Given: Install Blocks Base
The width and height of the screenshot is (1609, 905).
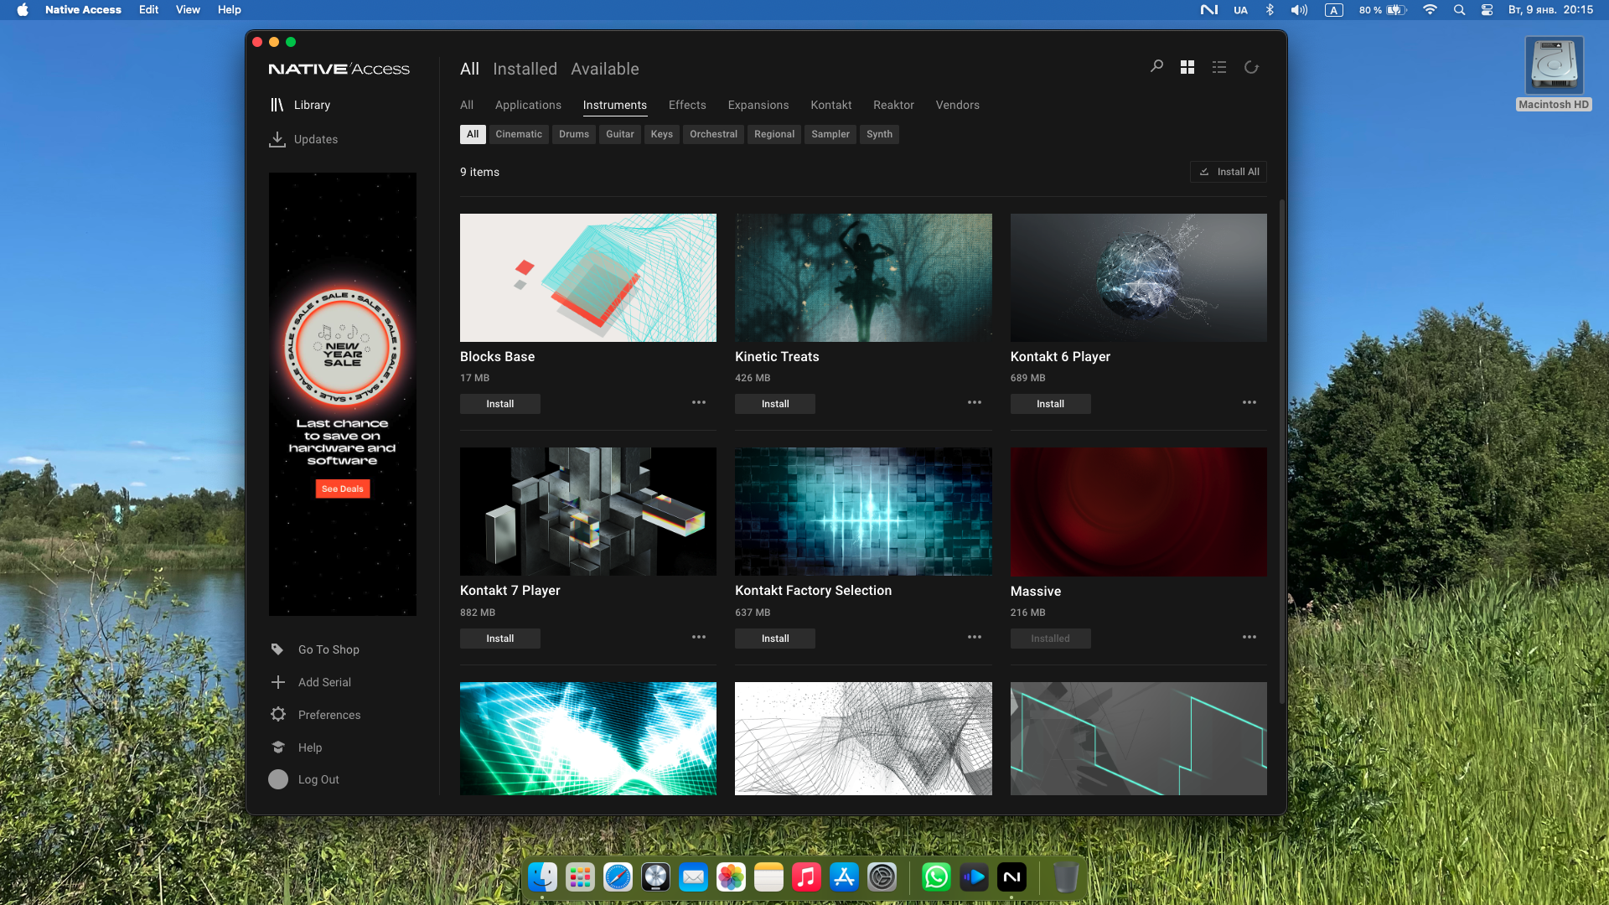Looking at the screenshot, I should click(x=500, y=404).
